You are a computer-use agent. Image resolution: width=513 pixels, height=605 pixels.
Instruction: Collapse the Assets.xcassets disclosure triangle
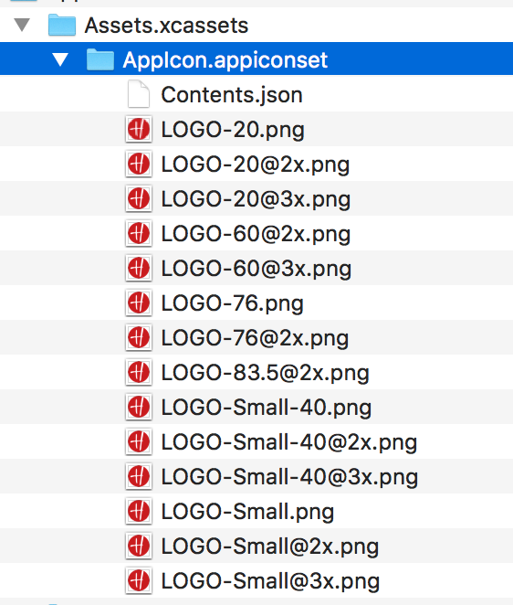click(x=22, y=25)
